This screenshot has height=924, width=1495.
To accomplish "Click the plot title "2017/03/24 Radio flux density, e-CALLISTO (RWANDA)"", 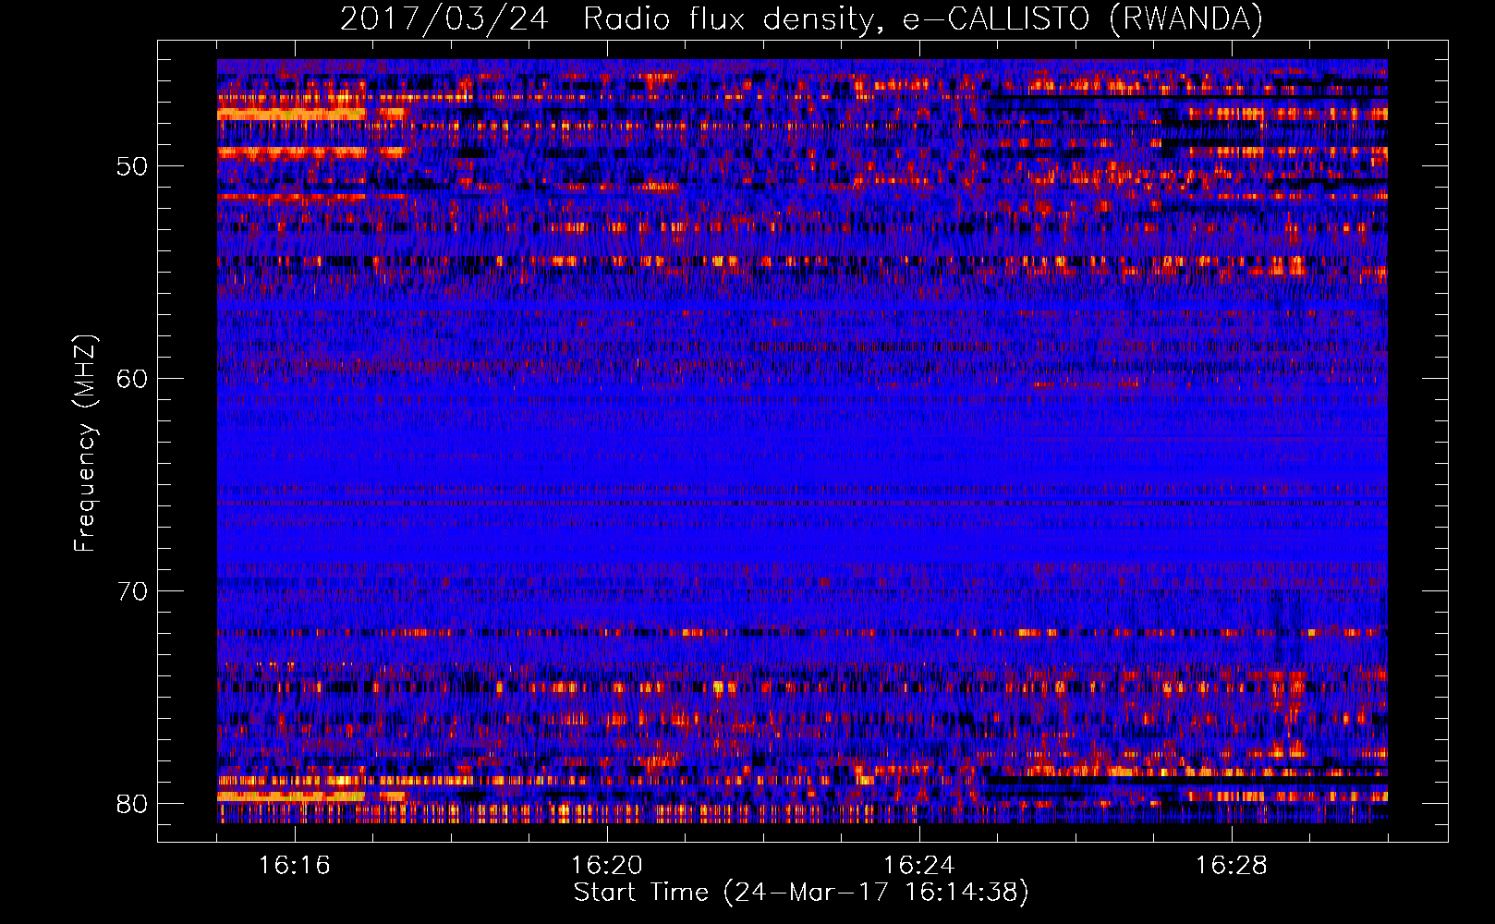I will 801,19.
